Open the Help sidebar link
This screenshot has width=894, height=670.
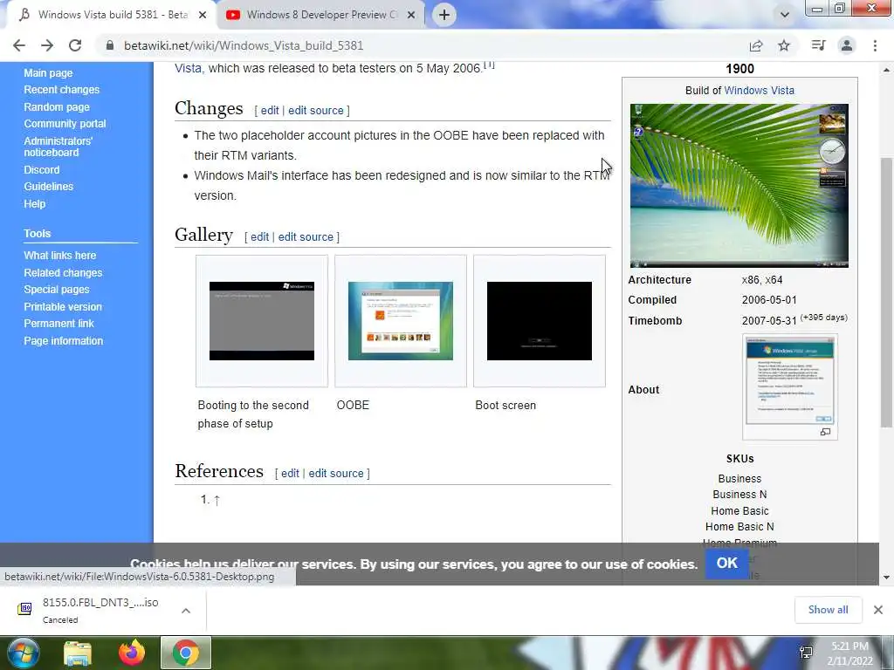click(34, 204)
